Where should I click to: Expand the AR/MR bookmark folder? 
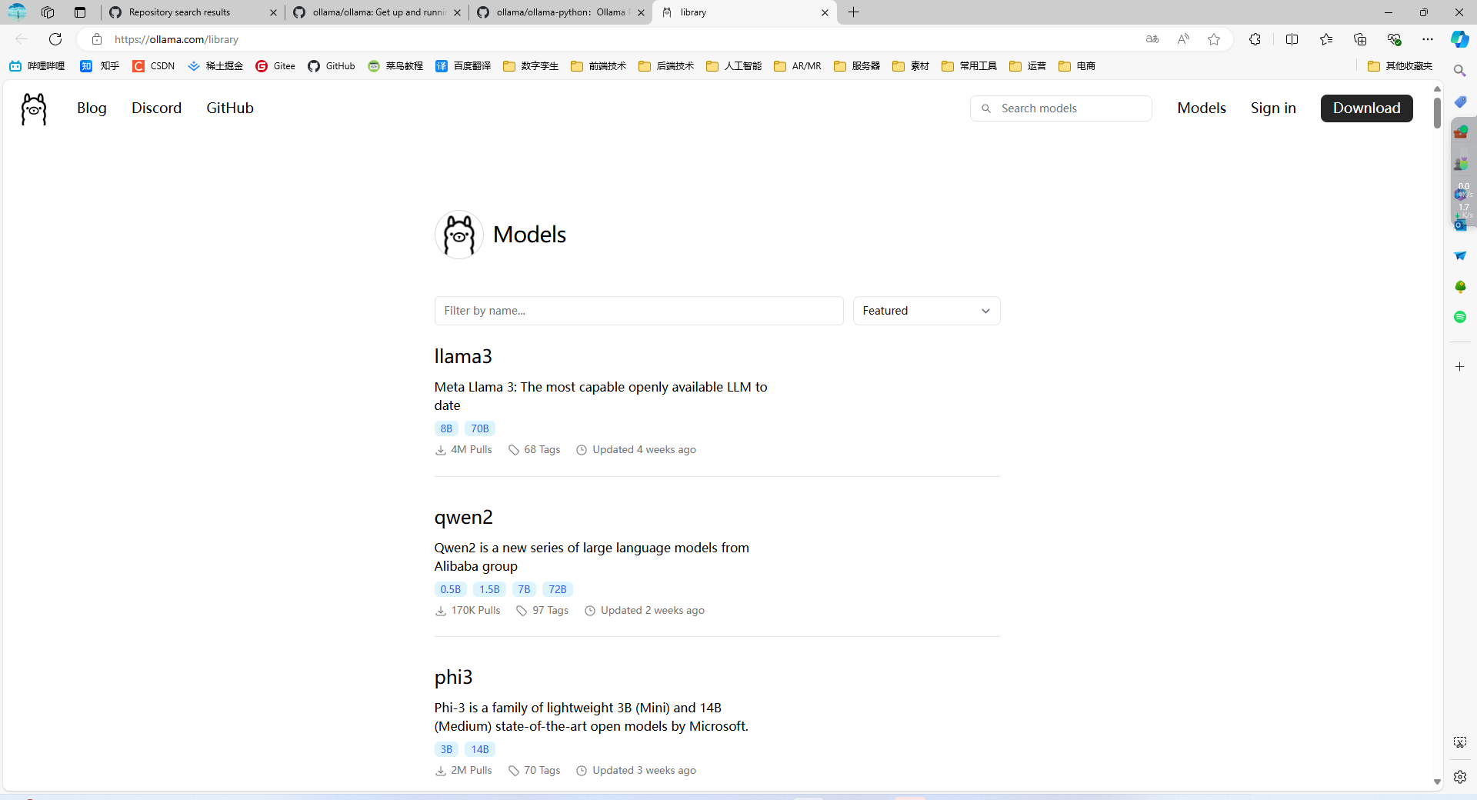(798, 66)
